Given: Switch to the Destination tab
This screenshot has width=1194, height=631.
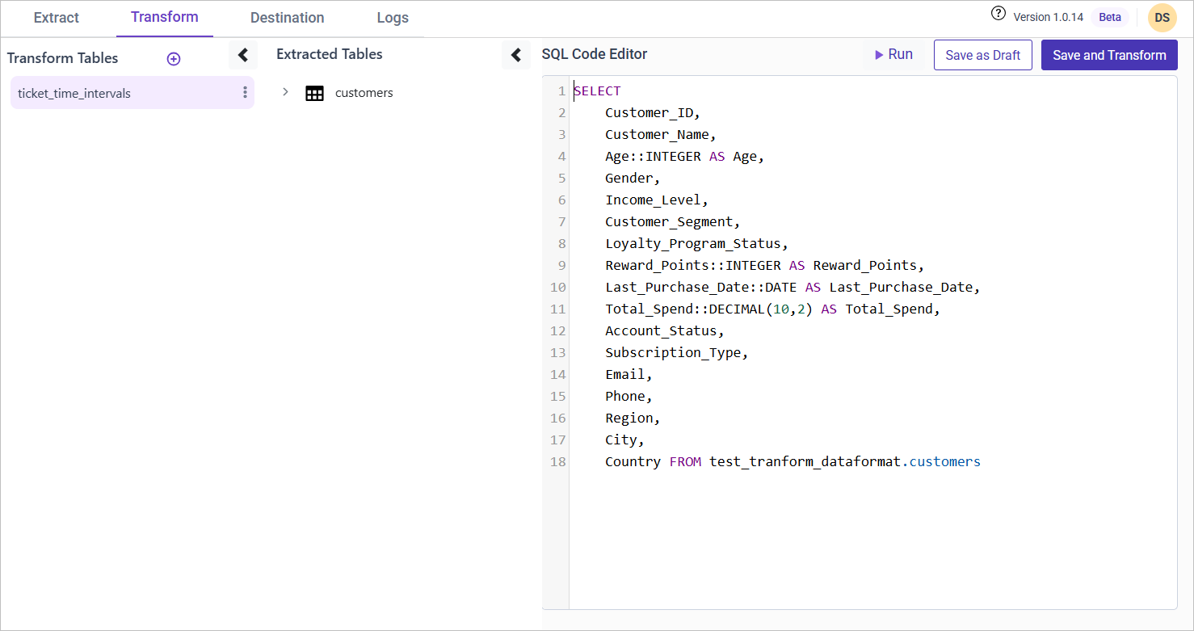Looking at the screenshot, I should pyautogui.click(x=287, y=18).
